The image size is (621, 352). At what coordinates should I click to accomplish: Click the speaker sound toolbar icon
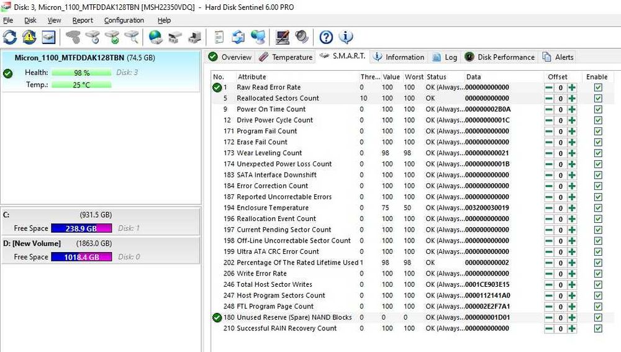(302, 37)
